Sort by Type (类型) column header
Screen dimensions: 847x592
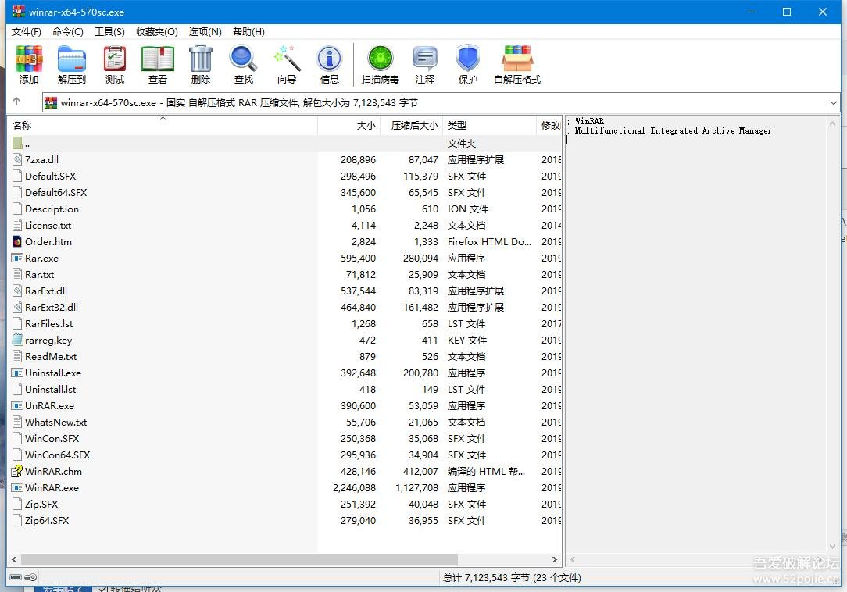coord(489,125)
